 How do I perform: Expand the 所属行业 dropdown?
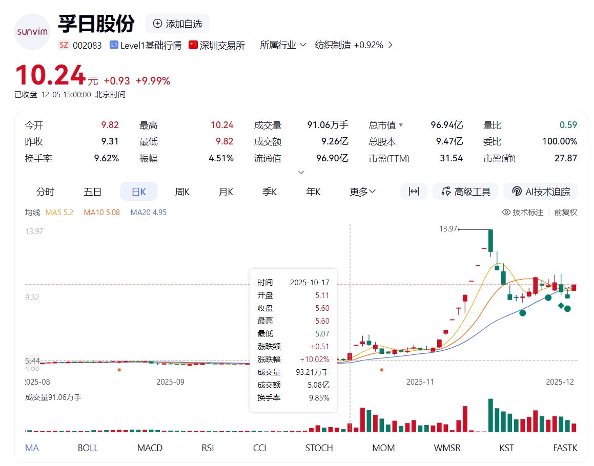pos(282,45)
